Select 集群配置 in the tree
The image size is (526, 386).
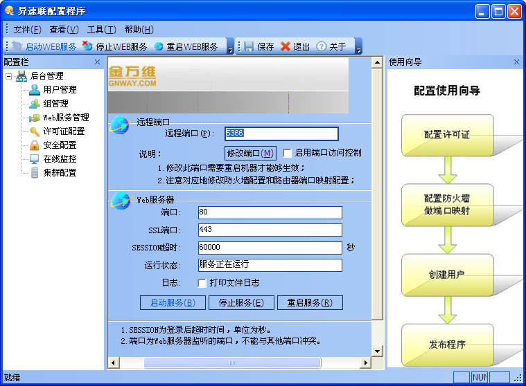60,173
